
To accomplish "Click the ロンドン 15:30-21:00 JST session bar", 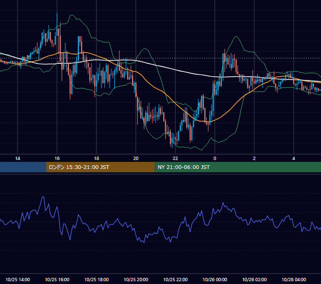I will tap(100, 167).
